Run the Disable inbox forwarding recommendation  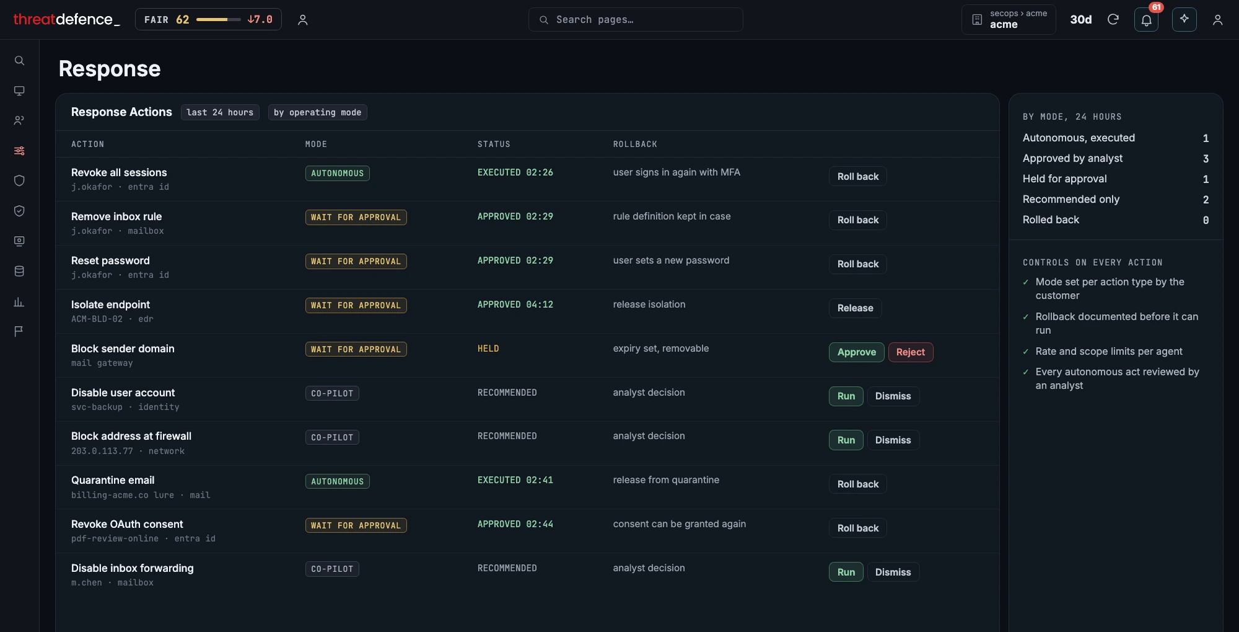(846, 572)
